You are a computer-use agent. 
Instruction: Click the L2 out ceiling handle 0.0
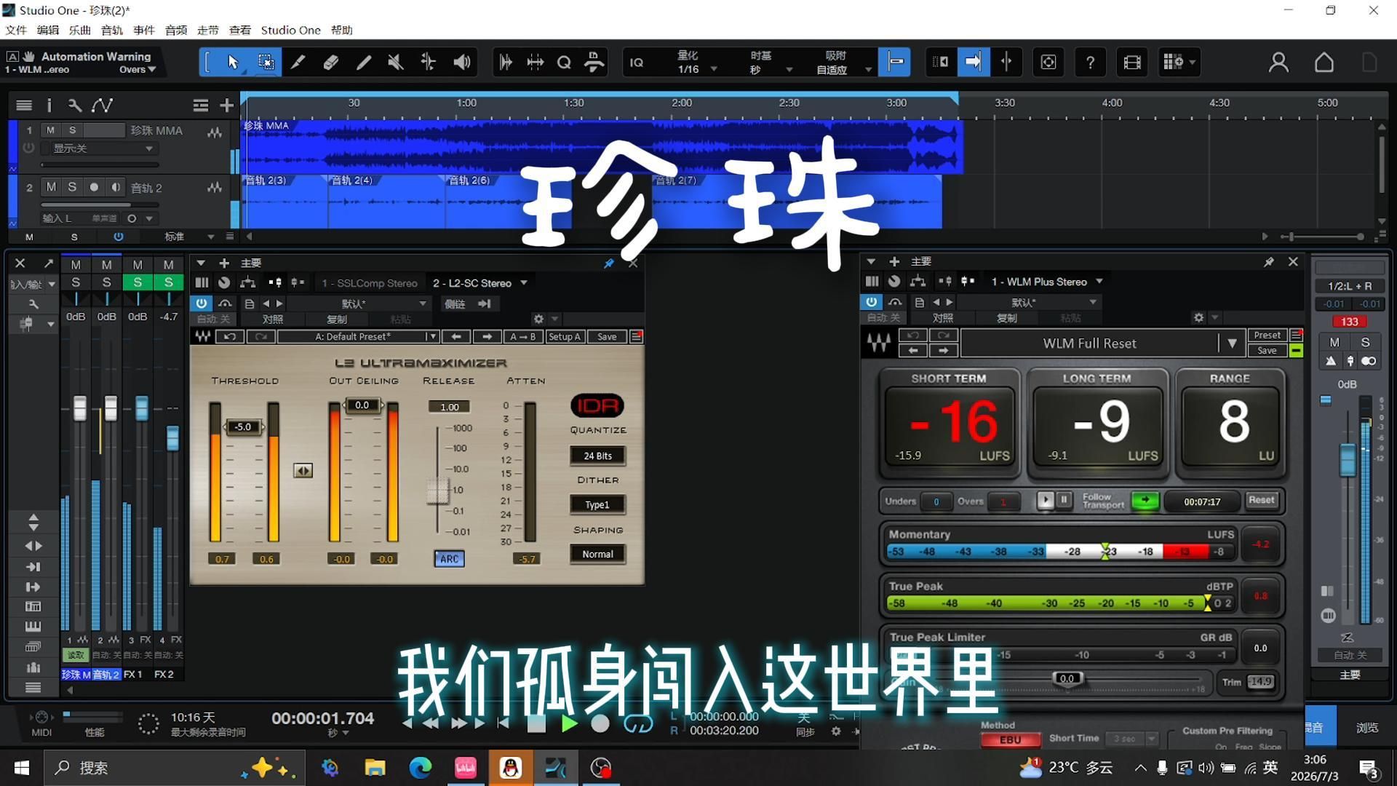(x=362, y=405)
